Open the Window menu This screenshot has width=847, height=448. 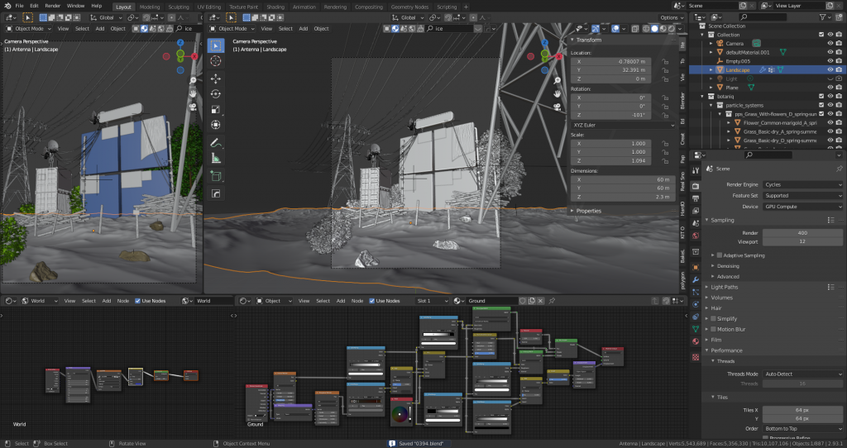click(x=75, y=6)
